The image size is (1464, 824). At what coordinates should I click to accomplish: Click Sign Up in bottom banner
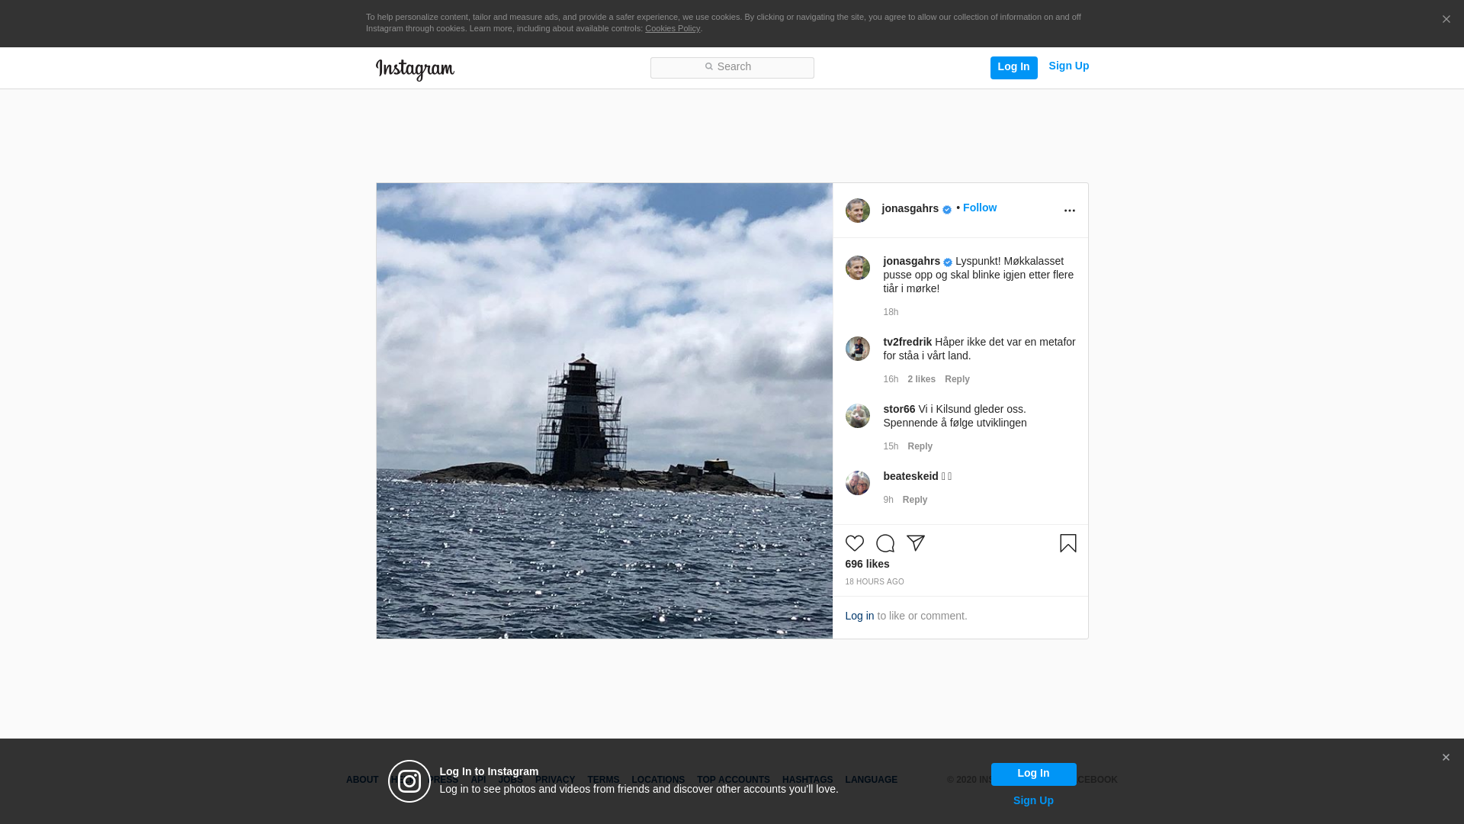point(1033,801)
